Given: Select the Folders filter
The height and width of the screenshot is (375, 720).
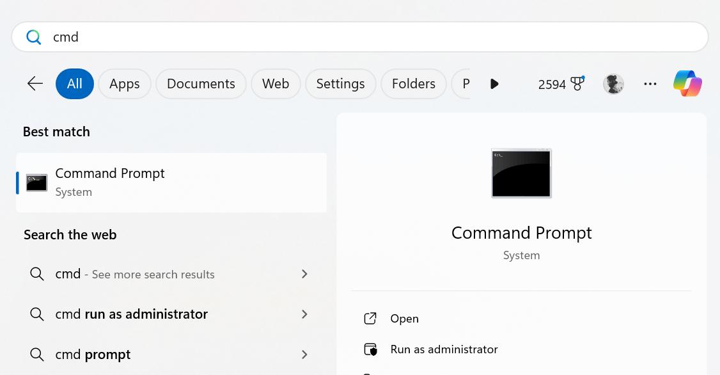Looking at the screenshot, I should [413, 83].
